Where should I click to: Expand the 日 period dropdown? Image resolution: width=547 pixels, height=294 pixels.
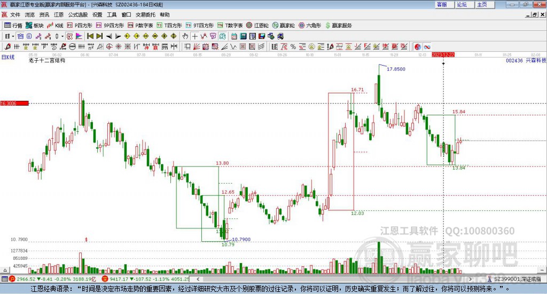click(x=13, y=36)
